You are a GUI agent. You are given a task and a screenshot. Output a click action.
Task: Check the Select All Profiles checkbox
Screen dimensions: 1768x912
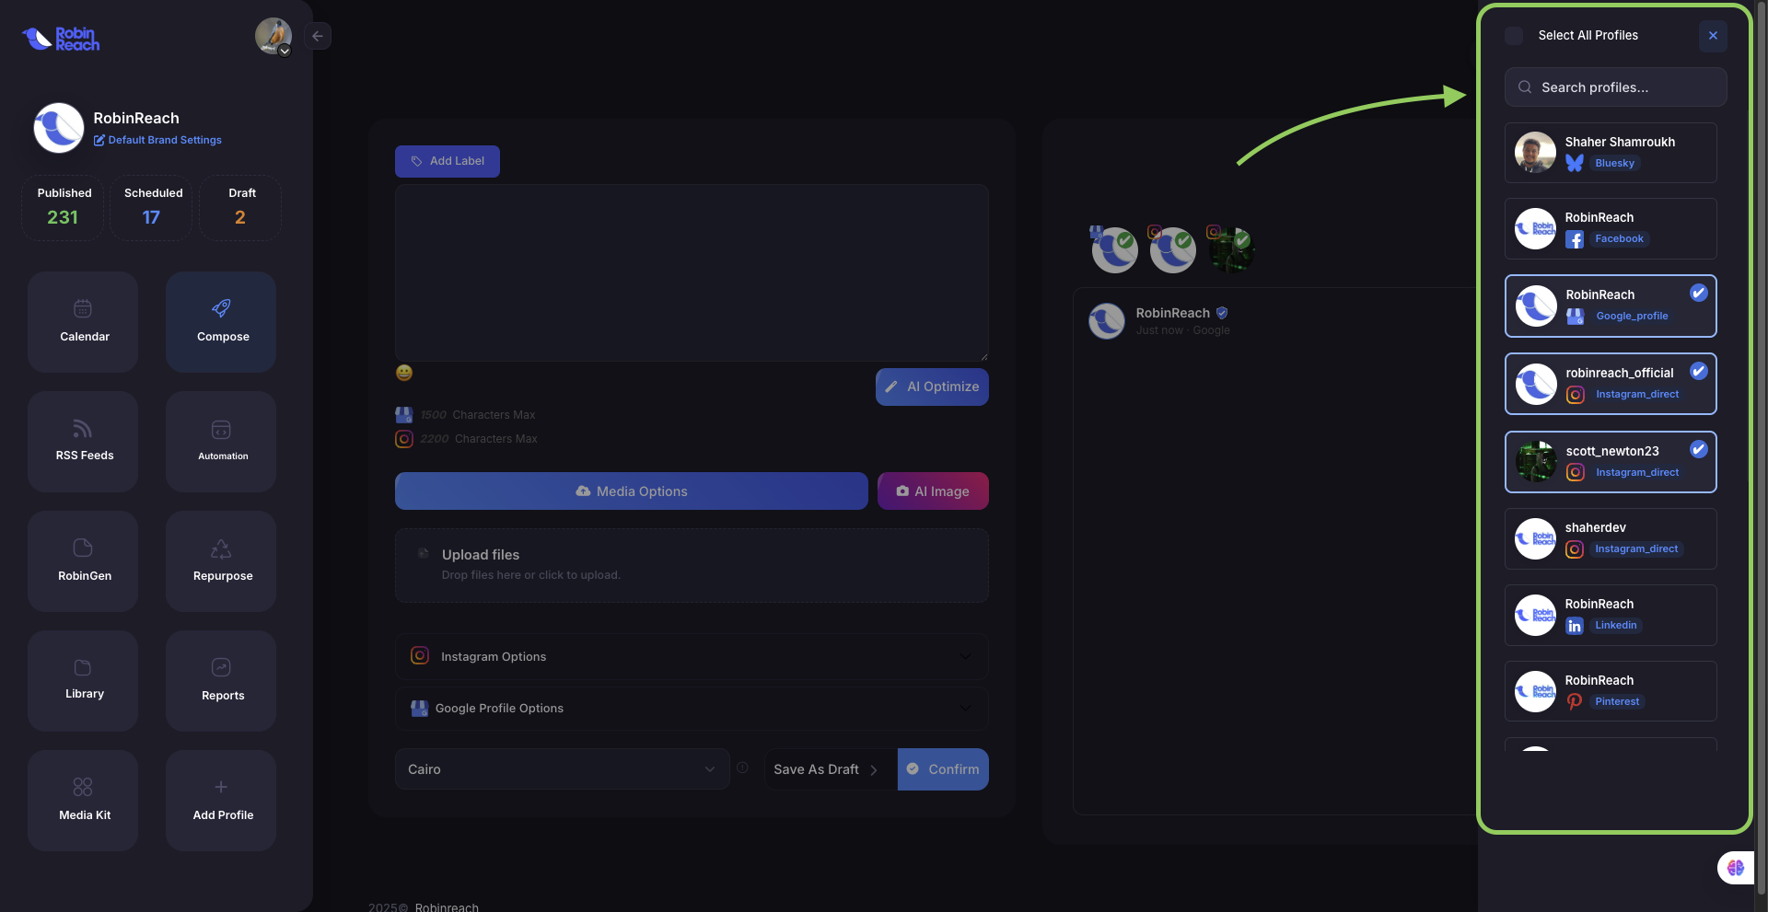point(1514,36)
